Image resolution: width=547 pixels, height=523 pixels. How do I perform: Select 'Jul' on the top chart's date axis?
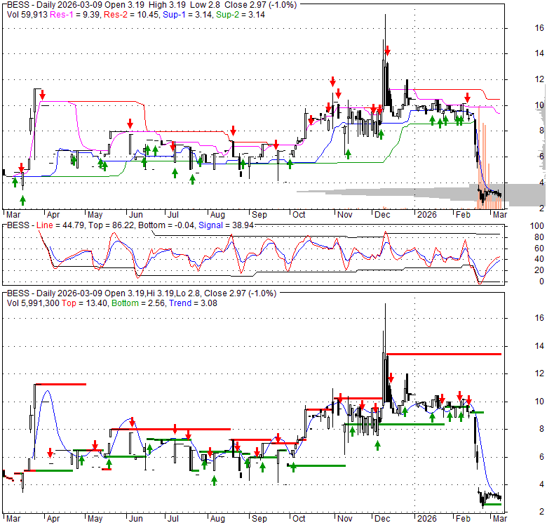173,214
